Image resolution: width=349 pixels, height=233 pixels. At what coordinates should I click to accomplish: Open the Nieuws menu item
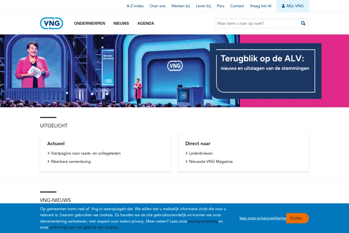[121, 23]
